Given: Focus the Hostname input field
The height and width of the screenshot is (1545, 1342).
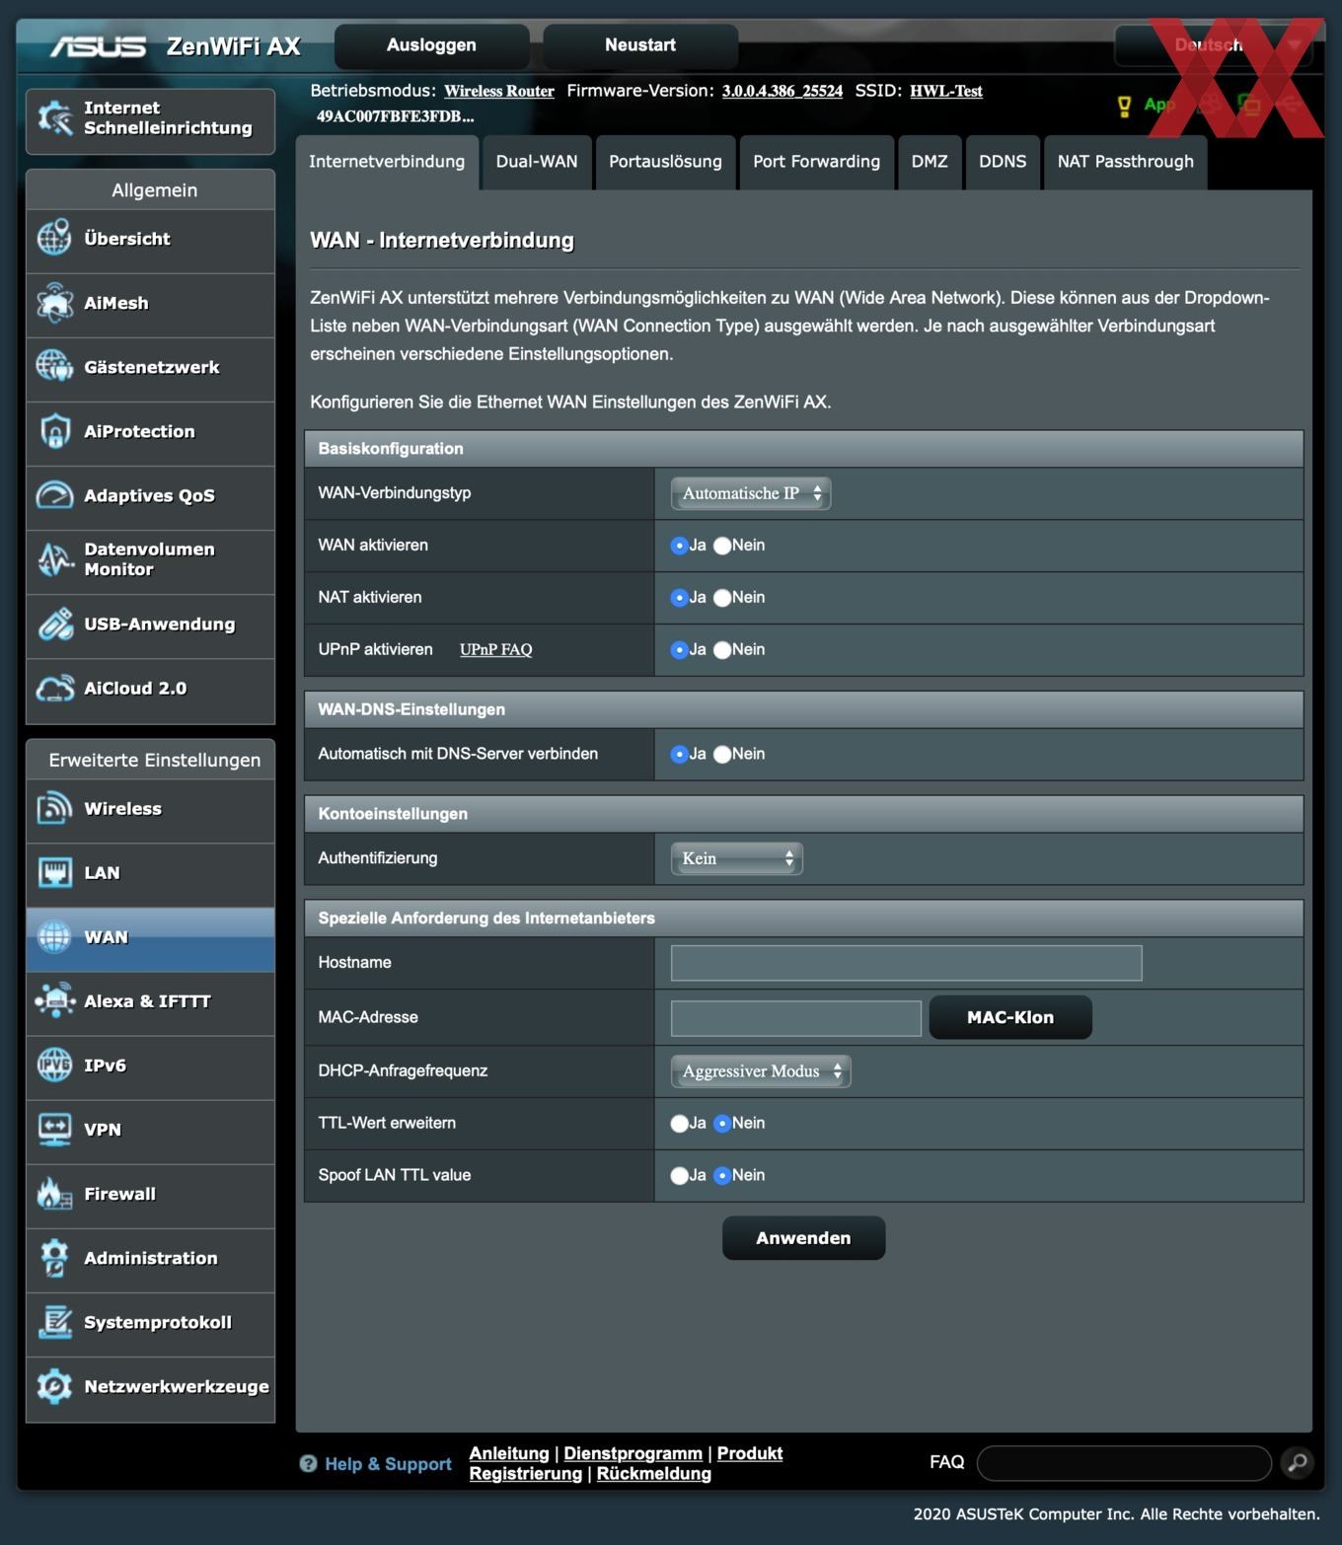Looking at the screenshot, I should (x=907, y=963).
